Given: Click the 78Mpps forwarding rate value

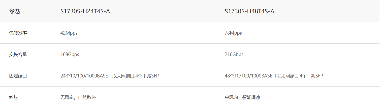Looking at the screenshot, I should [x=233, y=33].
